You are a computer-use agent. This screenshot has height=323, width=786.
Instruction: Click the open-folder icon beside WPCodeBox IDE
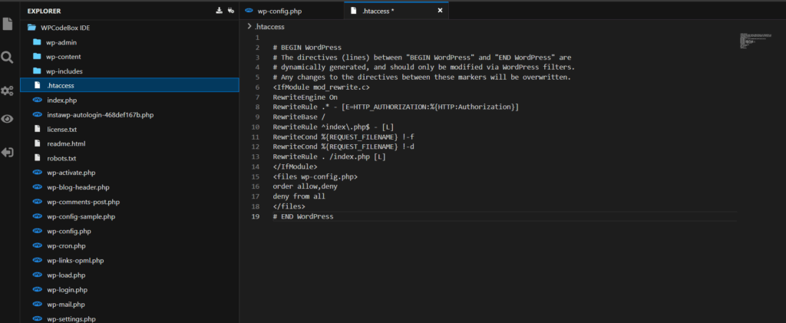pos(31,28)
